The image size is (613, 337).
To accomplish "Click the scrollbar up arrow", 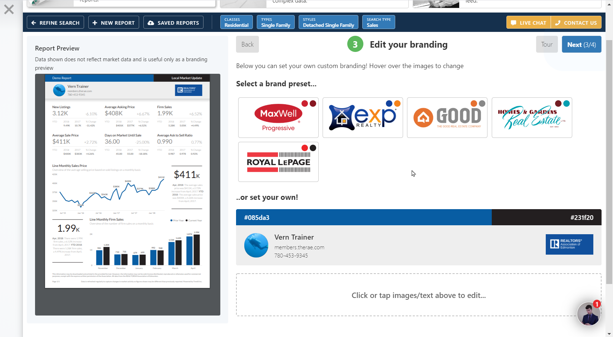I will tap(609, 5).
